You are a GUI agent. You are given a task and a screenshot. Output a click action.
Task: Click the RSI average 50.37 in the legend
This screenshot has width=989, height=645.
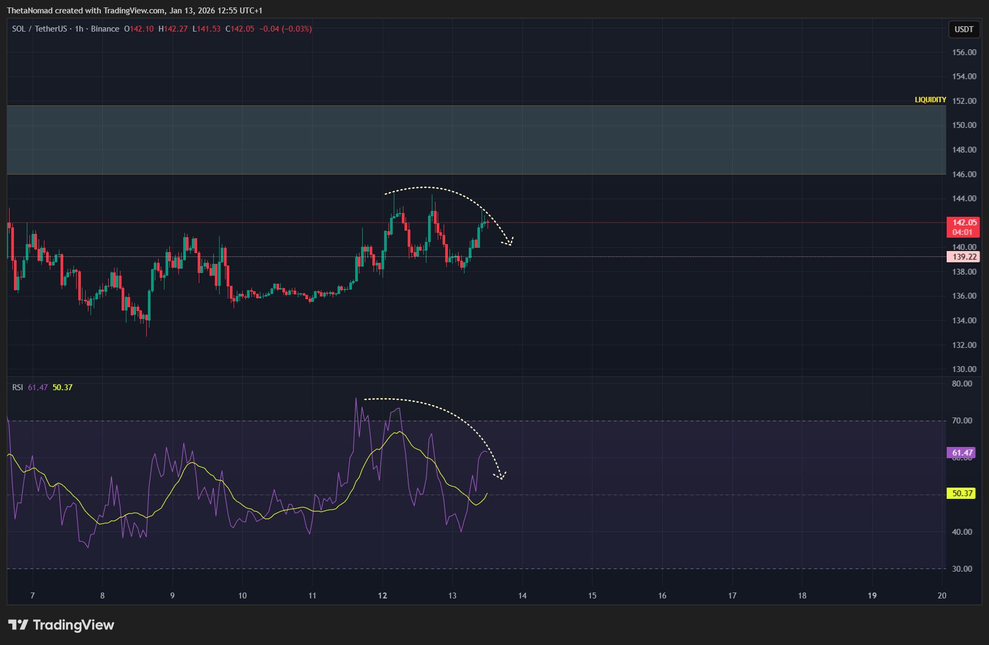click(62, 388)
